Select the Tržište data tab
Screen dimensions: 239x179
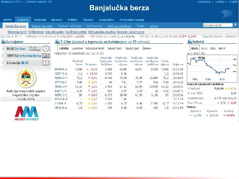[64, 48]
